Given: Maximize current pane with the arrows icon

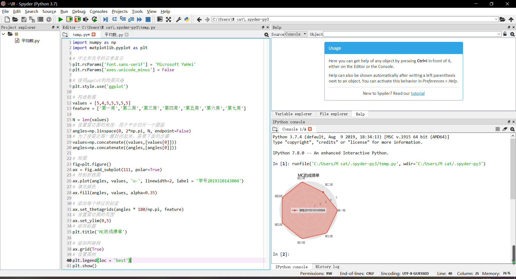Looking at the screenshot, I should (x=169, y=19).
